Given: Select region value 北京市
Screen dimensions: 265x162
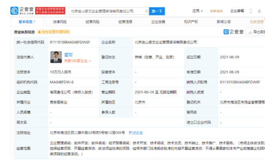Looking at the screenshot, I should [x=140, y=102].
